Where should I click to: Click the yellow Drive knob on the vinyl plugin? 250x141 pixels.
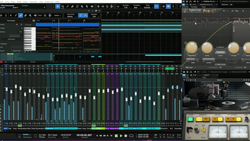tap(203, 130)
